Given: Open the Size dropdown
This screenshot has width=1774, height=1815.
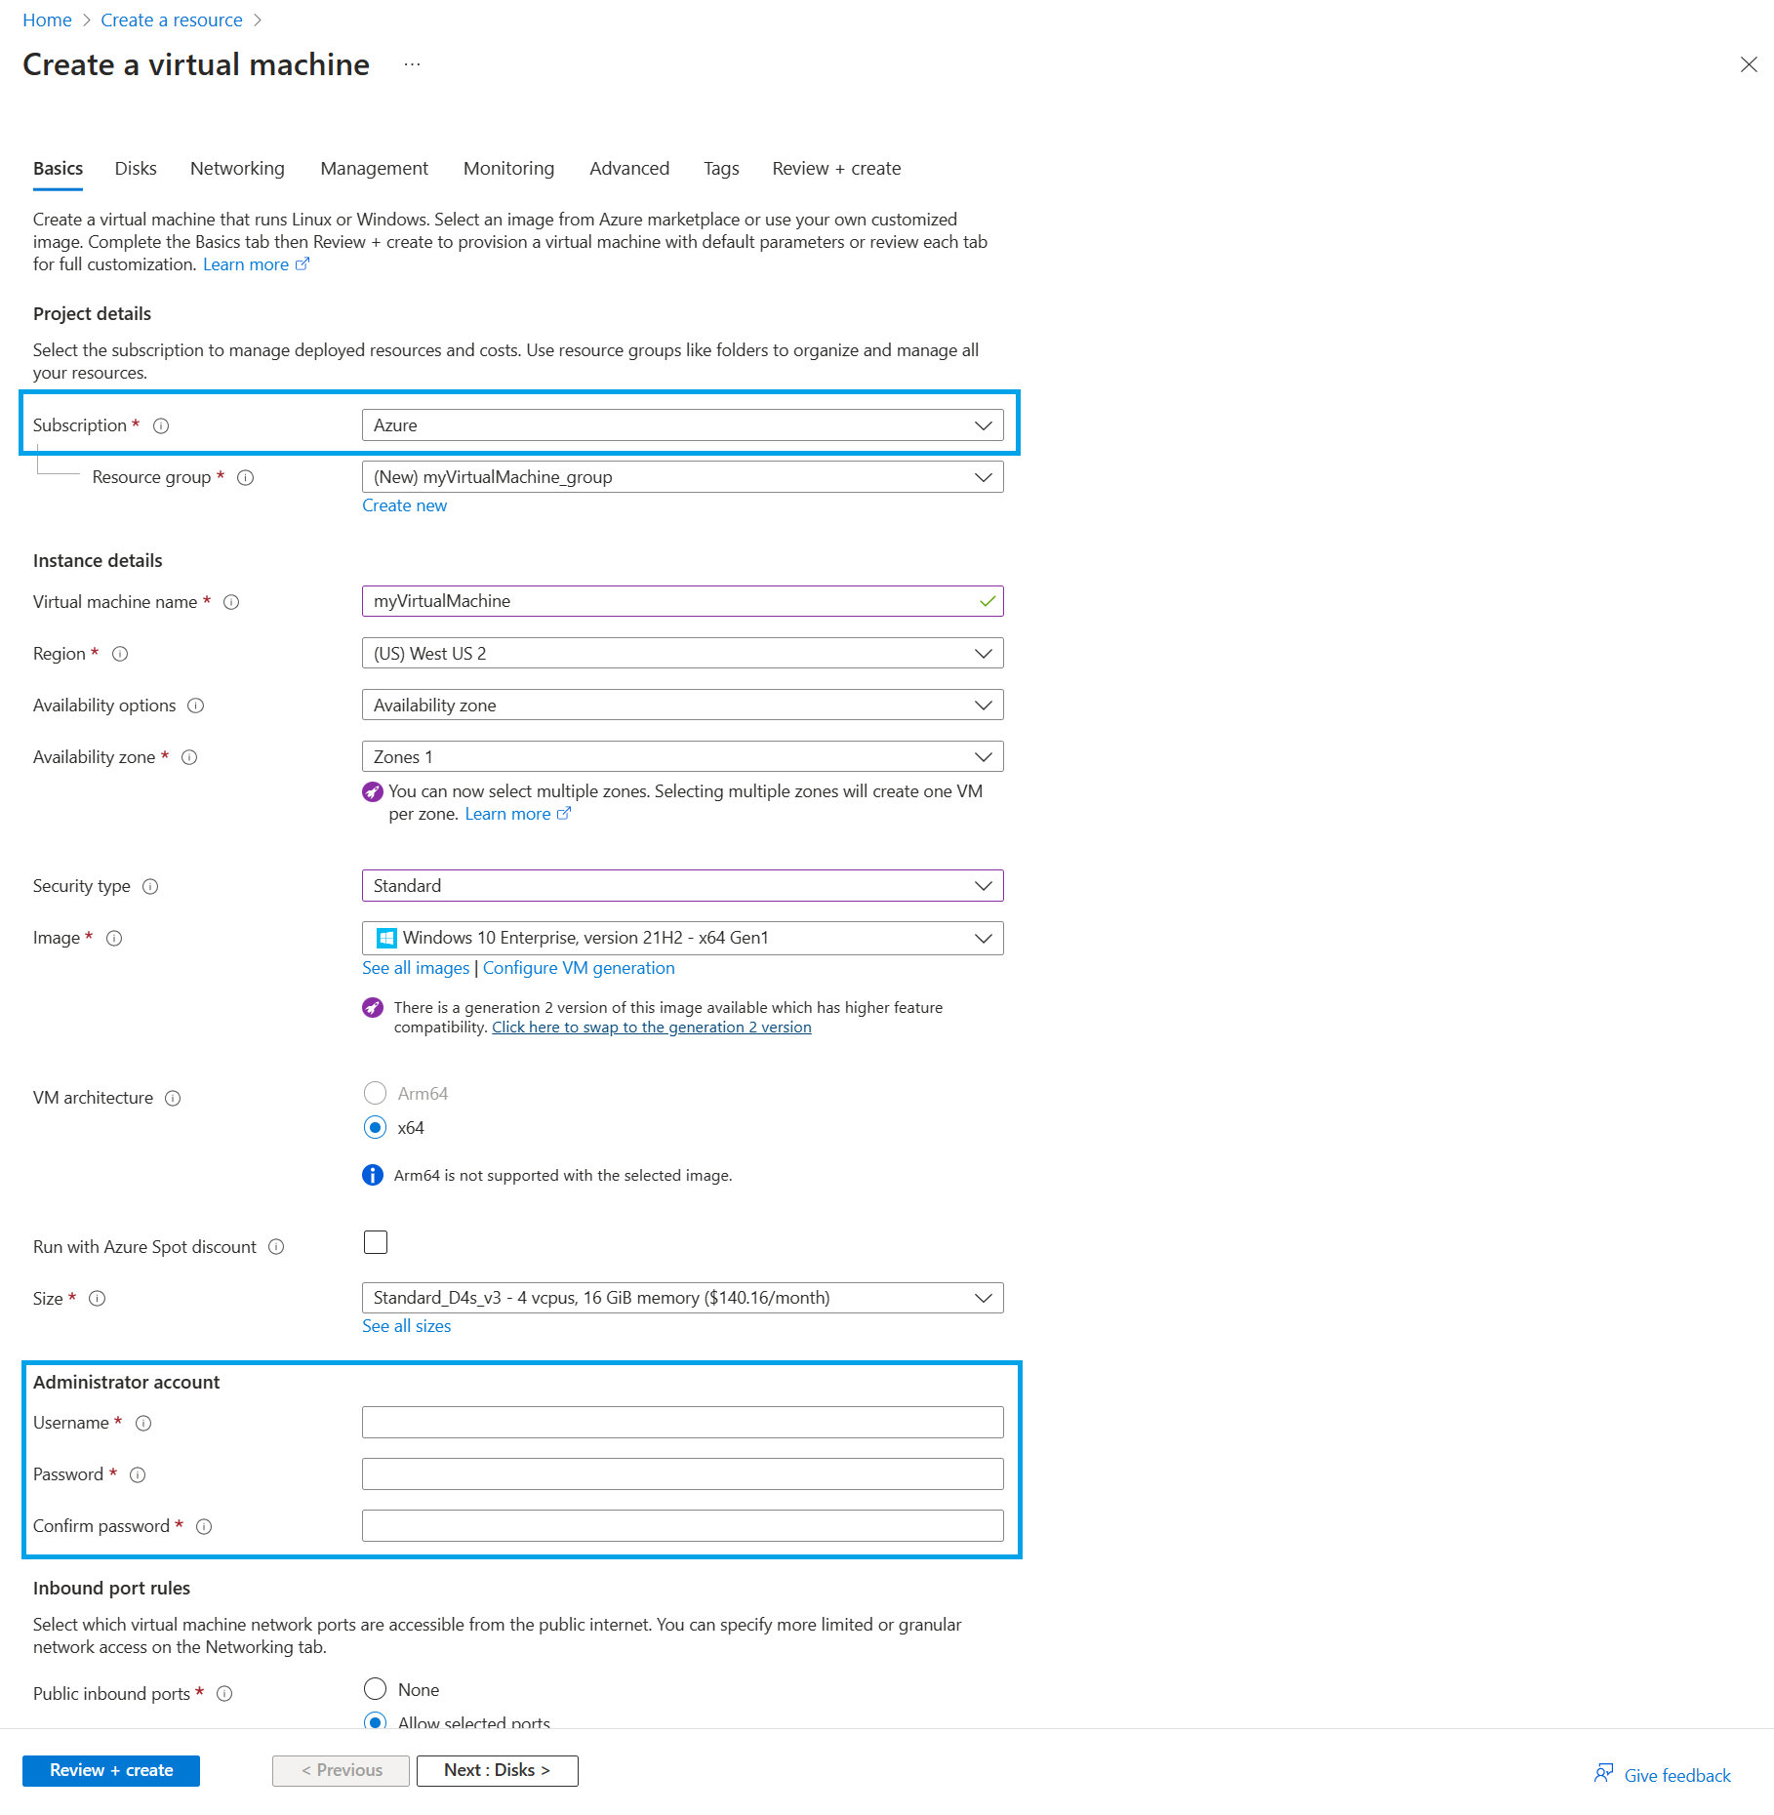Looking at the screenshot, I should click(682, 1299).
